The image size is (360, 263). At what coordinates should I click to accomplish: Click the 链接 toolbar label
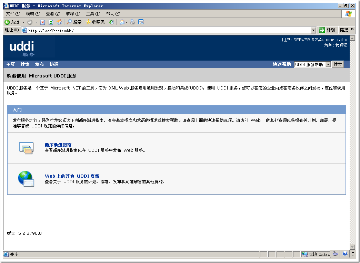point(344,30)
